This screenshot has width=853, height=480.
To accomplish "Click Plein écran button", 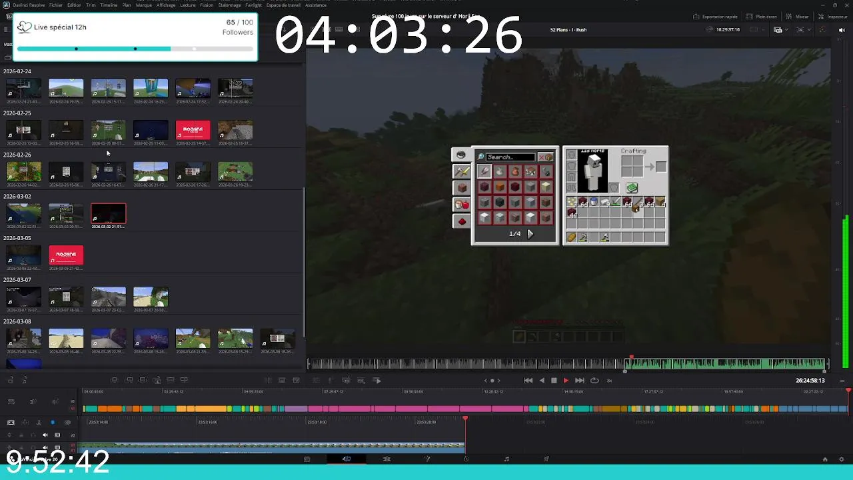I will pyautogui.click(x=761, y=17).
